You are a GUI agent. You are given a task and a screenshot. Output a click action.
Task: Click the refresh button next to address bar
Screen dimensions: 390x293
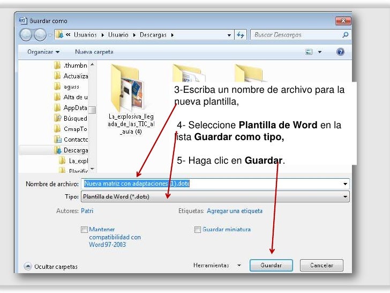click(x=241, y=35)
